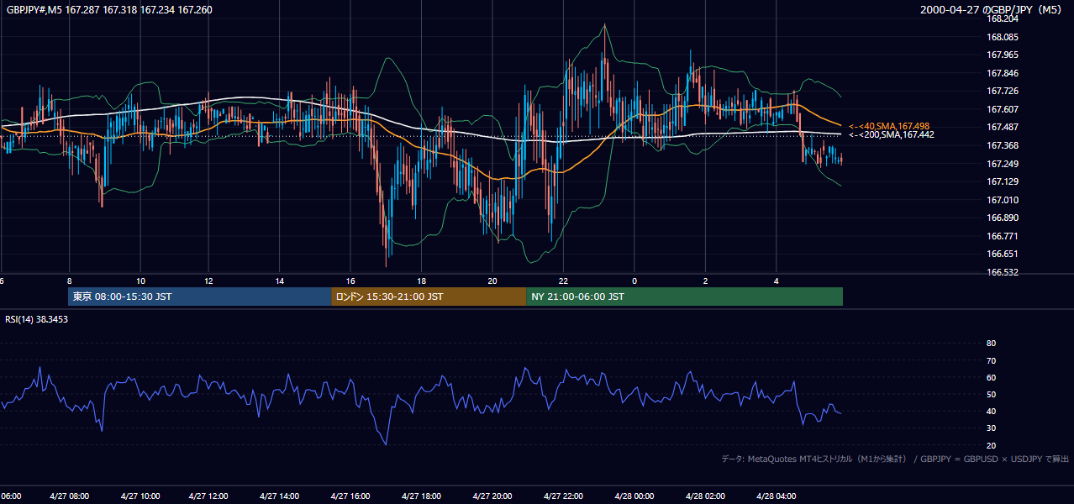1074x504 pixels.
Task: Click the RSI scale value 50
Action: 991,394
